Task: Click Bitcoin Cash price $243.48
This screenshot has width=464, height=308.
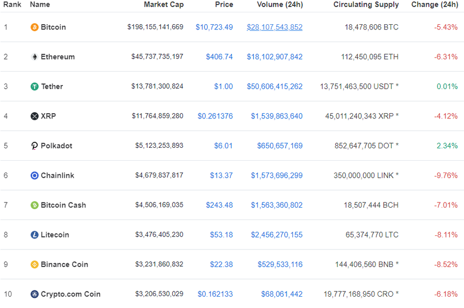Action: pos(219,205)
